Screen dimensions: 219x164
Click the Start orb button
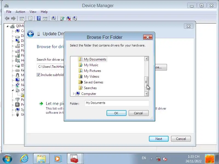coord(7,159)
